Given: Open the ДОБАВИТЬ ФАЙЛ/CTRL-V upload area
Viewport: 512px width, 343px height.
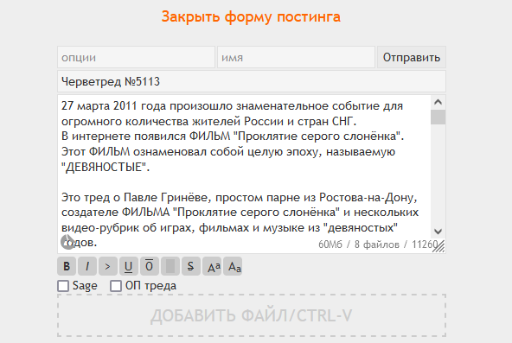Looking at the screenshot, I should tap(252, 315).
